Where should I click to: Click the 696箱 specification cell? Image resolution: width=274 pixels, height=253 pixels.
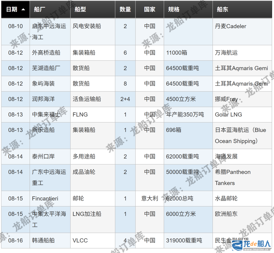point(188,136)
